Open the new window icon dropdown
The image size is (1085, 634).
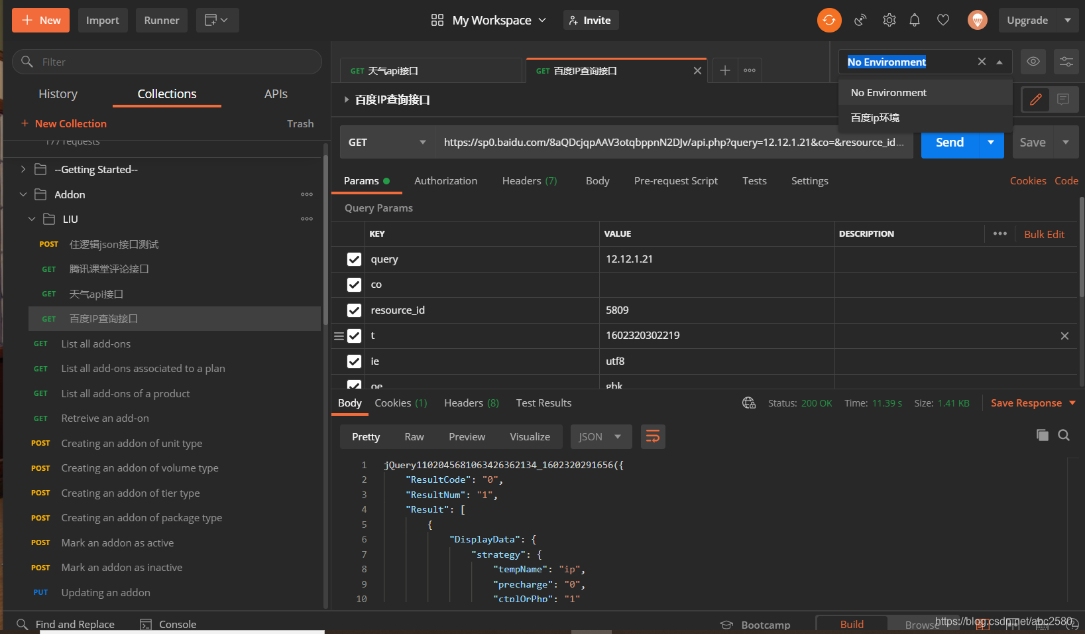[216, 20]
